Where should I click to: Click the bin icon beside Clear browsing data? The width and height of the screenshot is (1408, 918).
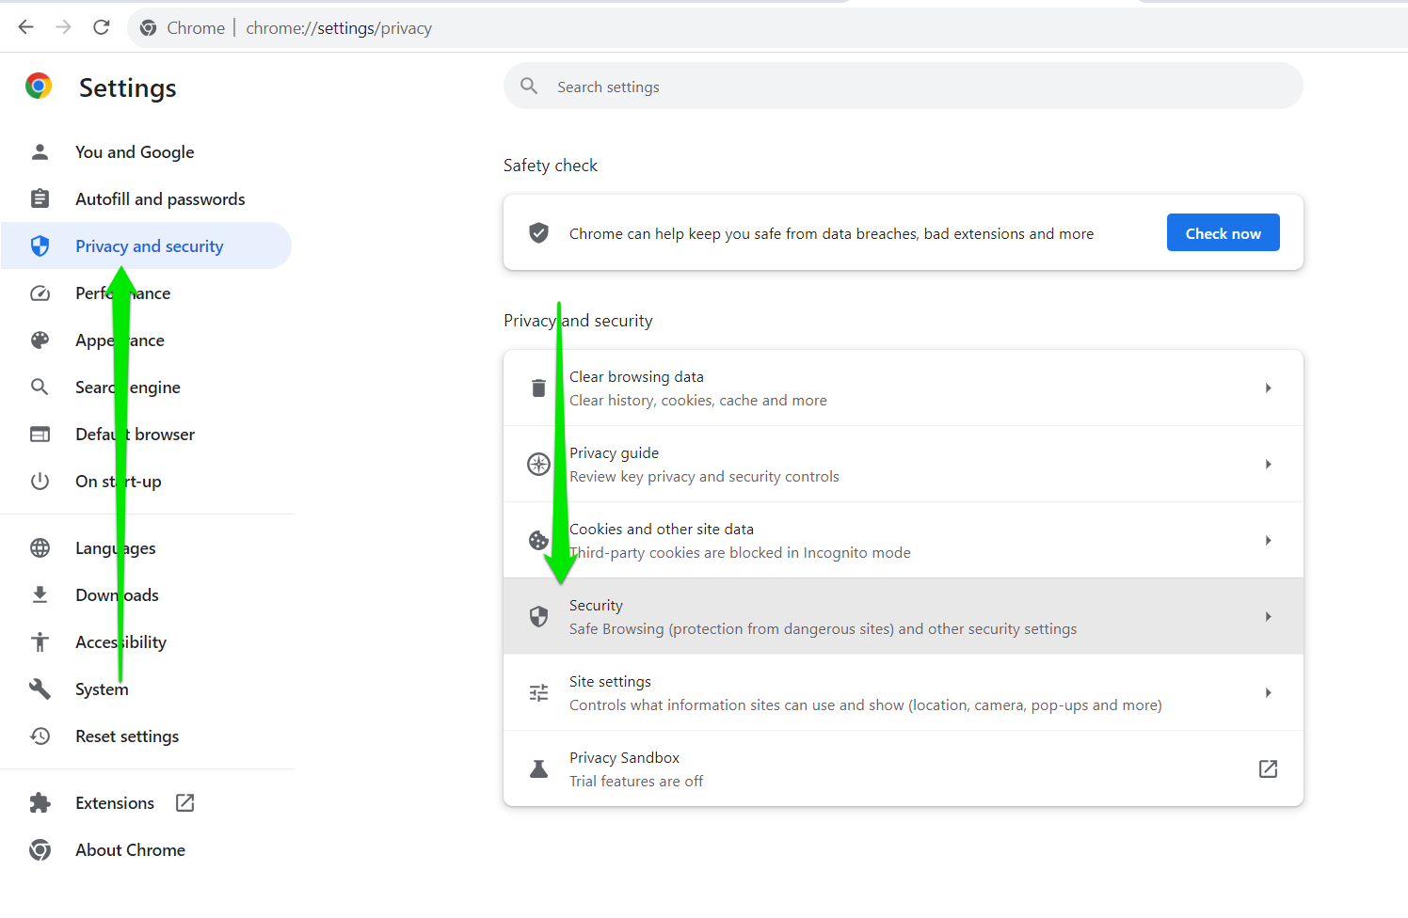click(538, 388)
